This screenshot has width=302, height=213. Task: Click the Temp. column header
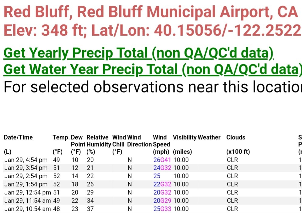coord(61,137)
